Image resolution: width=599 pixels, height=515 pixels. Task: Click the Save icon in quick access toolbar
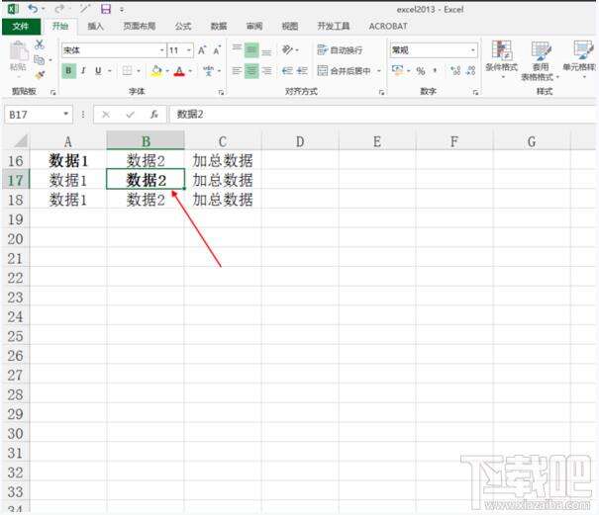point(106,9)
